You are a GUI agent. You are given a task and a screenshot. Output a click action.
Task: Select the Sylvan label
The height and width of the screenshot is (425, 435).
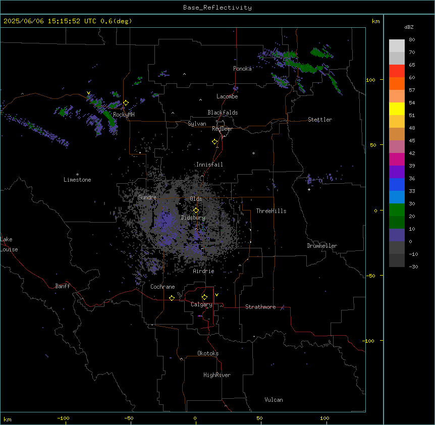click(x=197, y=124)
